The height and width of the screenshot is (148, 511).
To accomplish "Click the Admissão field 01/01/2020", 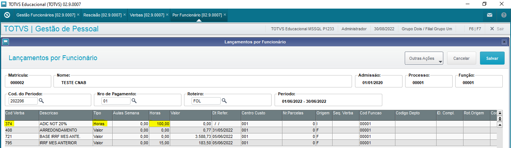I will coord(379,81).
